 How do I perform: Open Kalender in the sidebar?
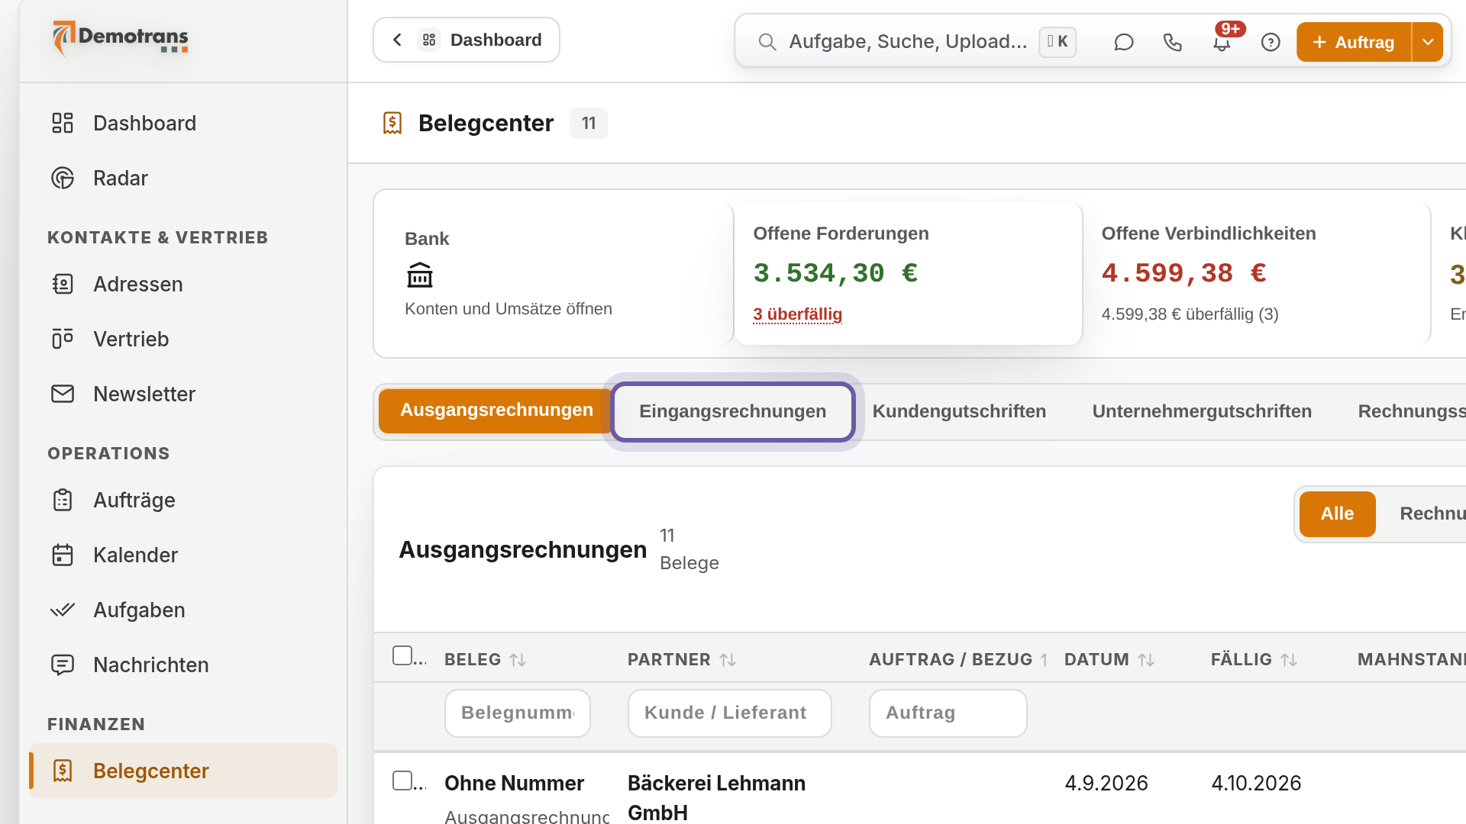(x=183, y=555)
